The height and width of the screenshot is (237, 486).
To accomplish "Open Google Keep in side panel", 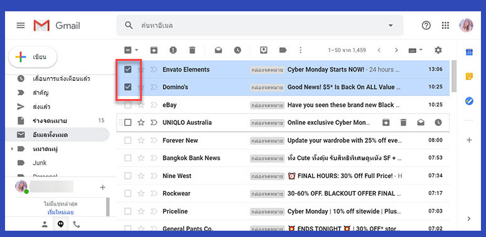I will [469, 76].
